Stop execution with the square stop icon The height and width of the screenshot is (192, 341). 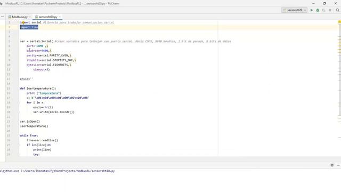click(x=330, y=10)
